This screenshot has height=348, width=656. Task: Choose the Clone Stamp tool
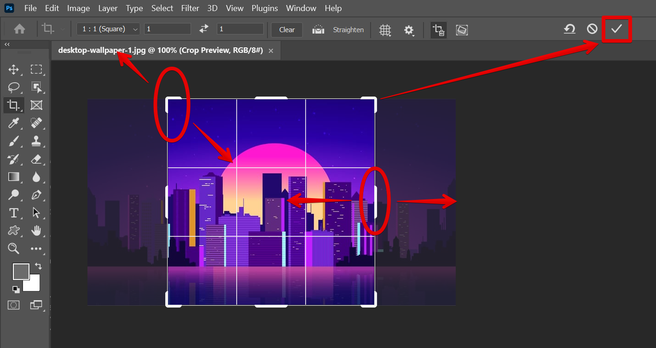36,141
